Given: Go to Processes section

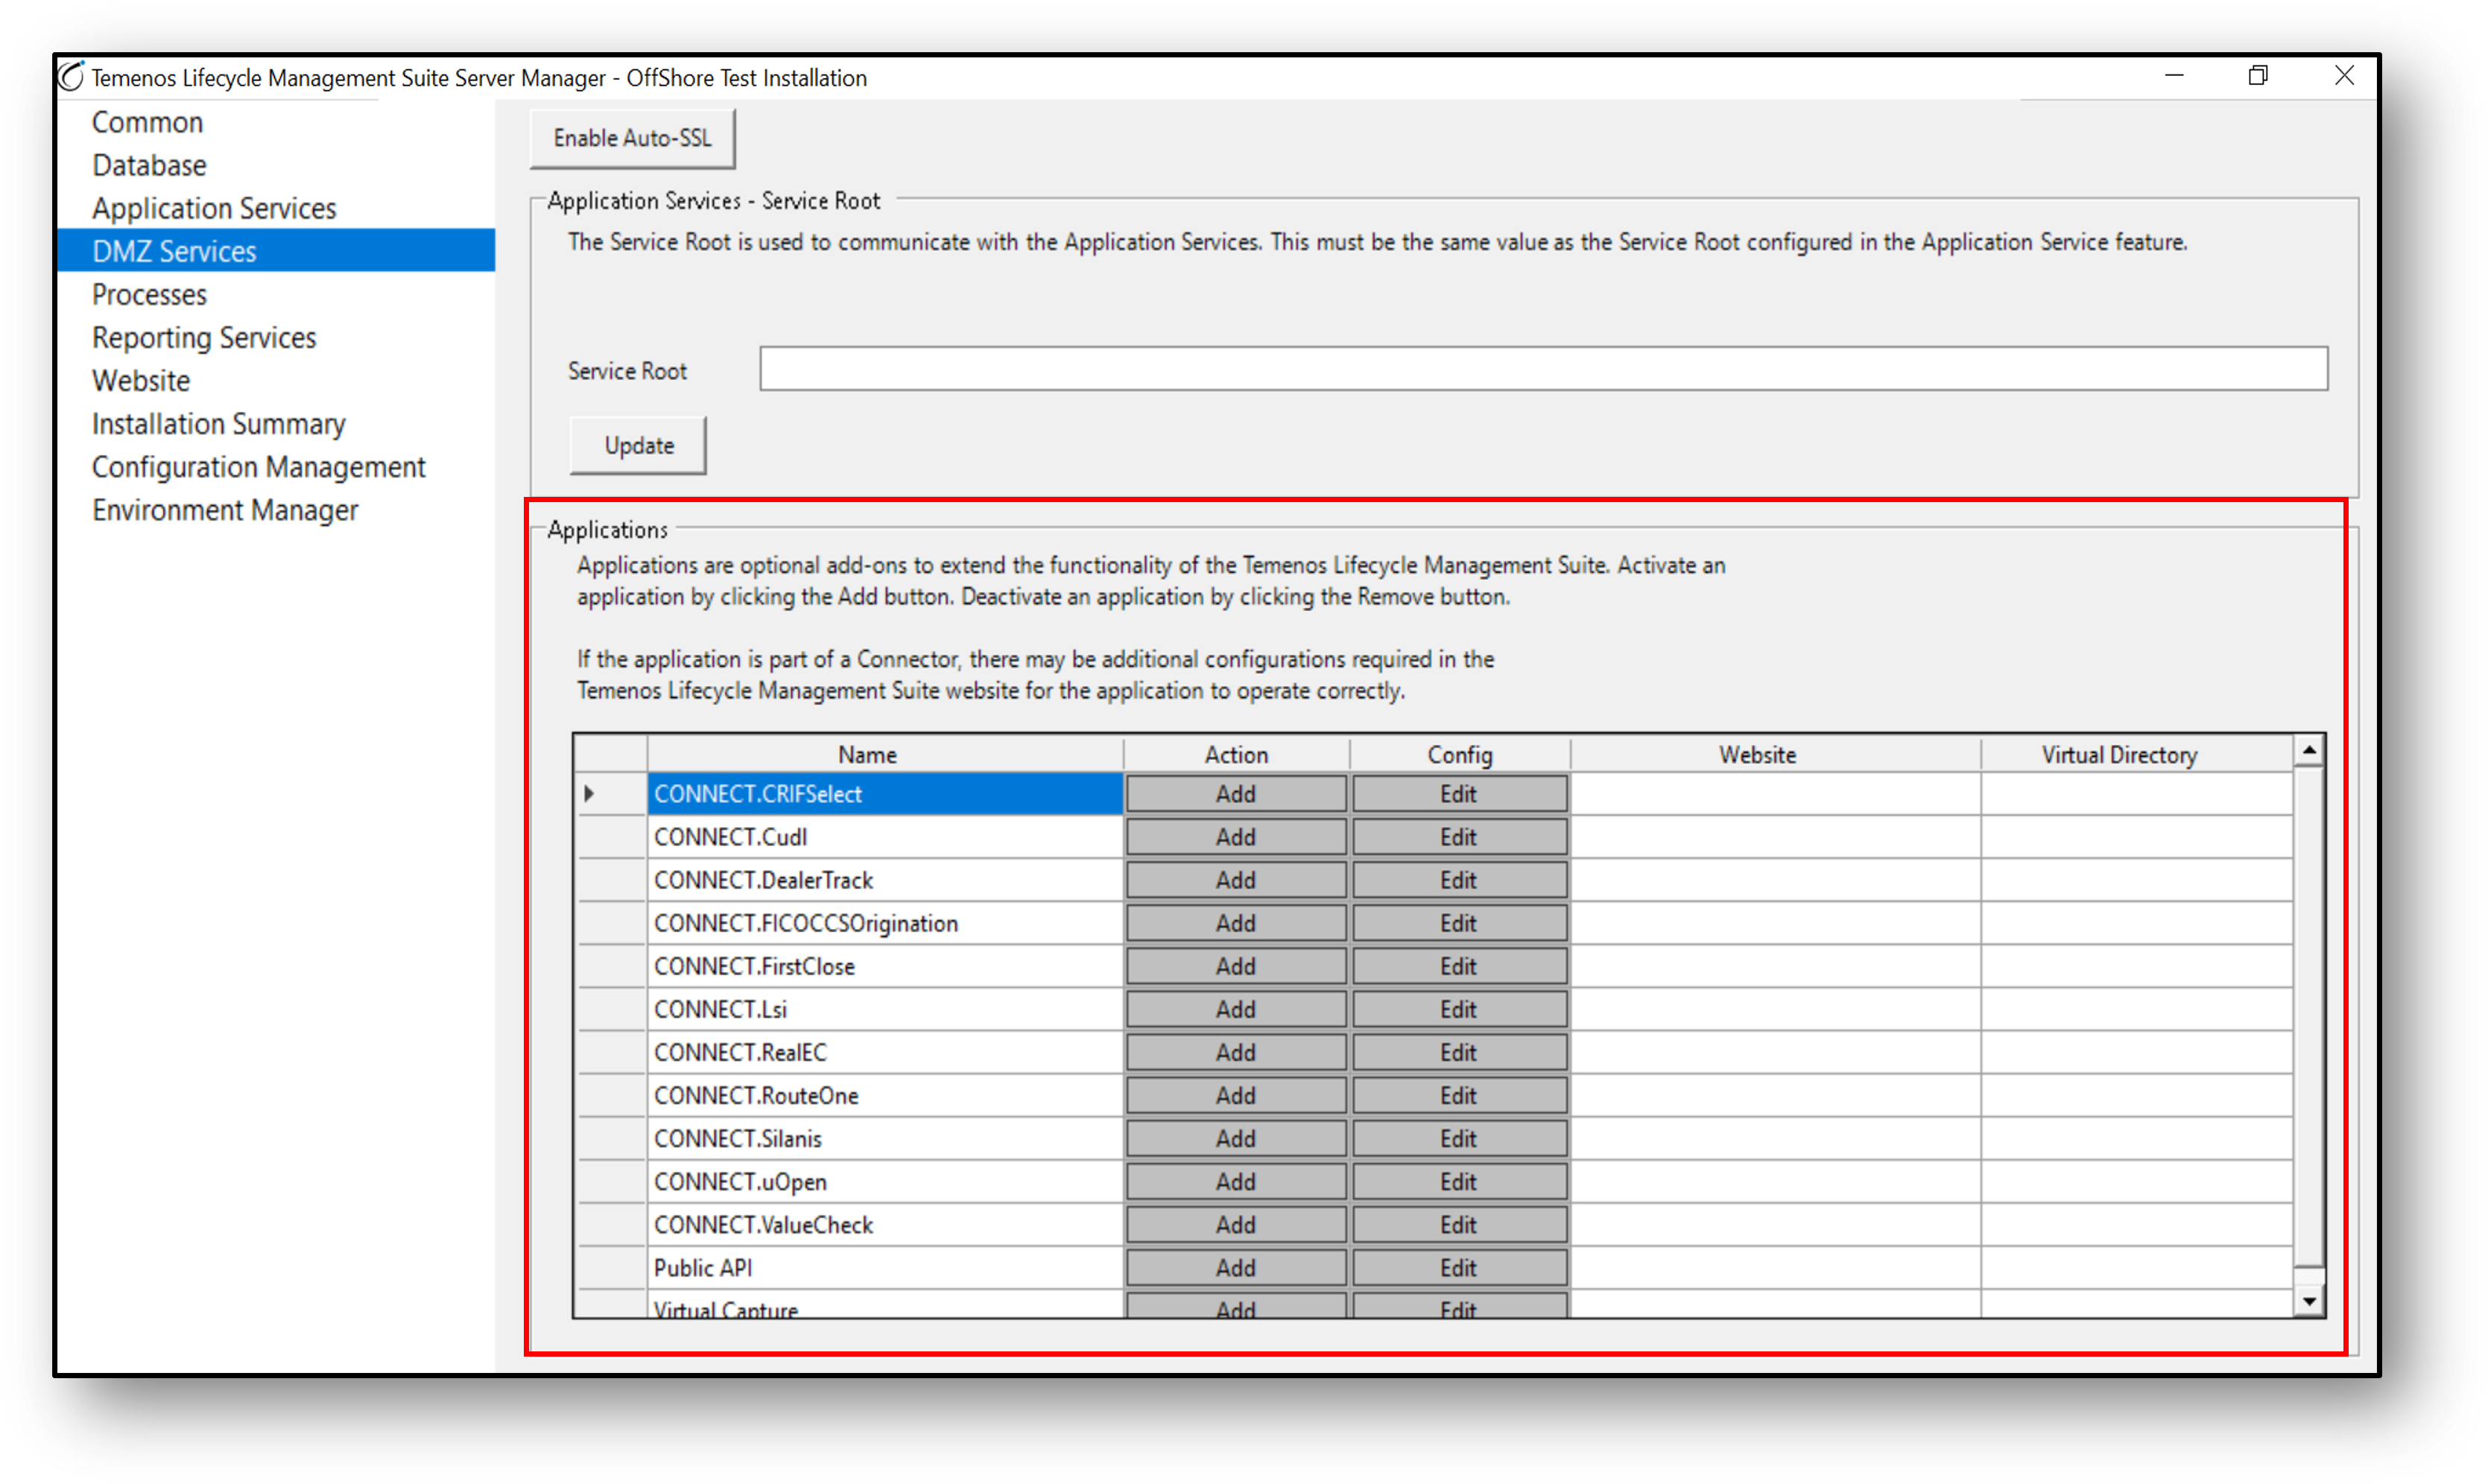Looking at the screenshot, I should (149, 294).
